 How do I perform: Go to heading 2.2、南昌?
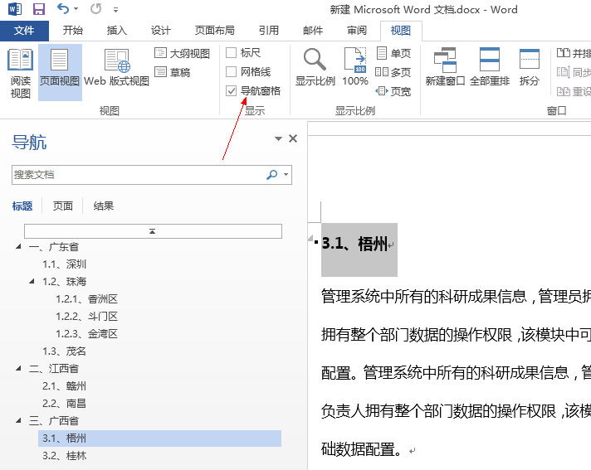pos(64,404)
